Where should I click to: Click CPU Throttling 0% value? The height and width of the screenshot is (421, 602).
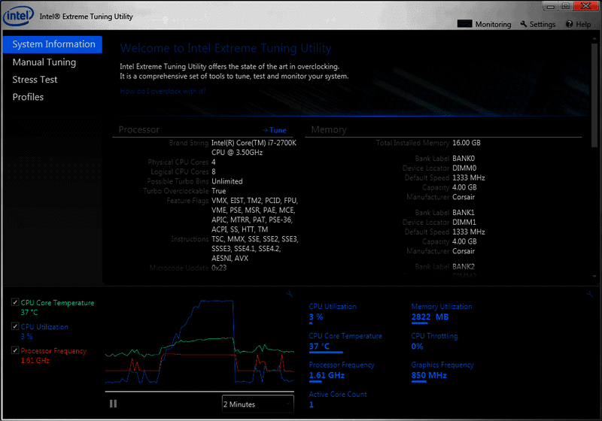tap(418, 347)
